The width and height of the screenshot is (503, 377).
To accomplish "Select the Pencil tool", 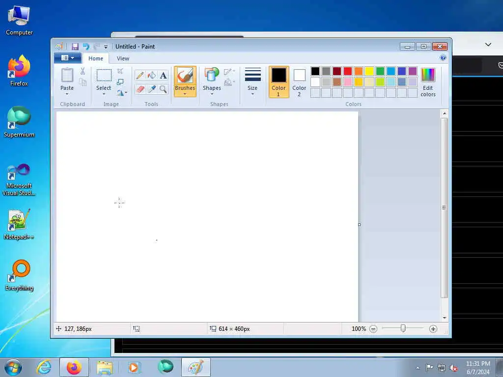I will tap(140, 75).
